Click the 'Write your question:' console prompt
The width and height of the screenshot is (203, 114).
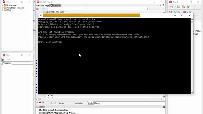point(51,42)
